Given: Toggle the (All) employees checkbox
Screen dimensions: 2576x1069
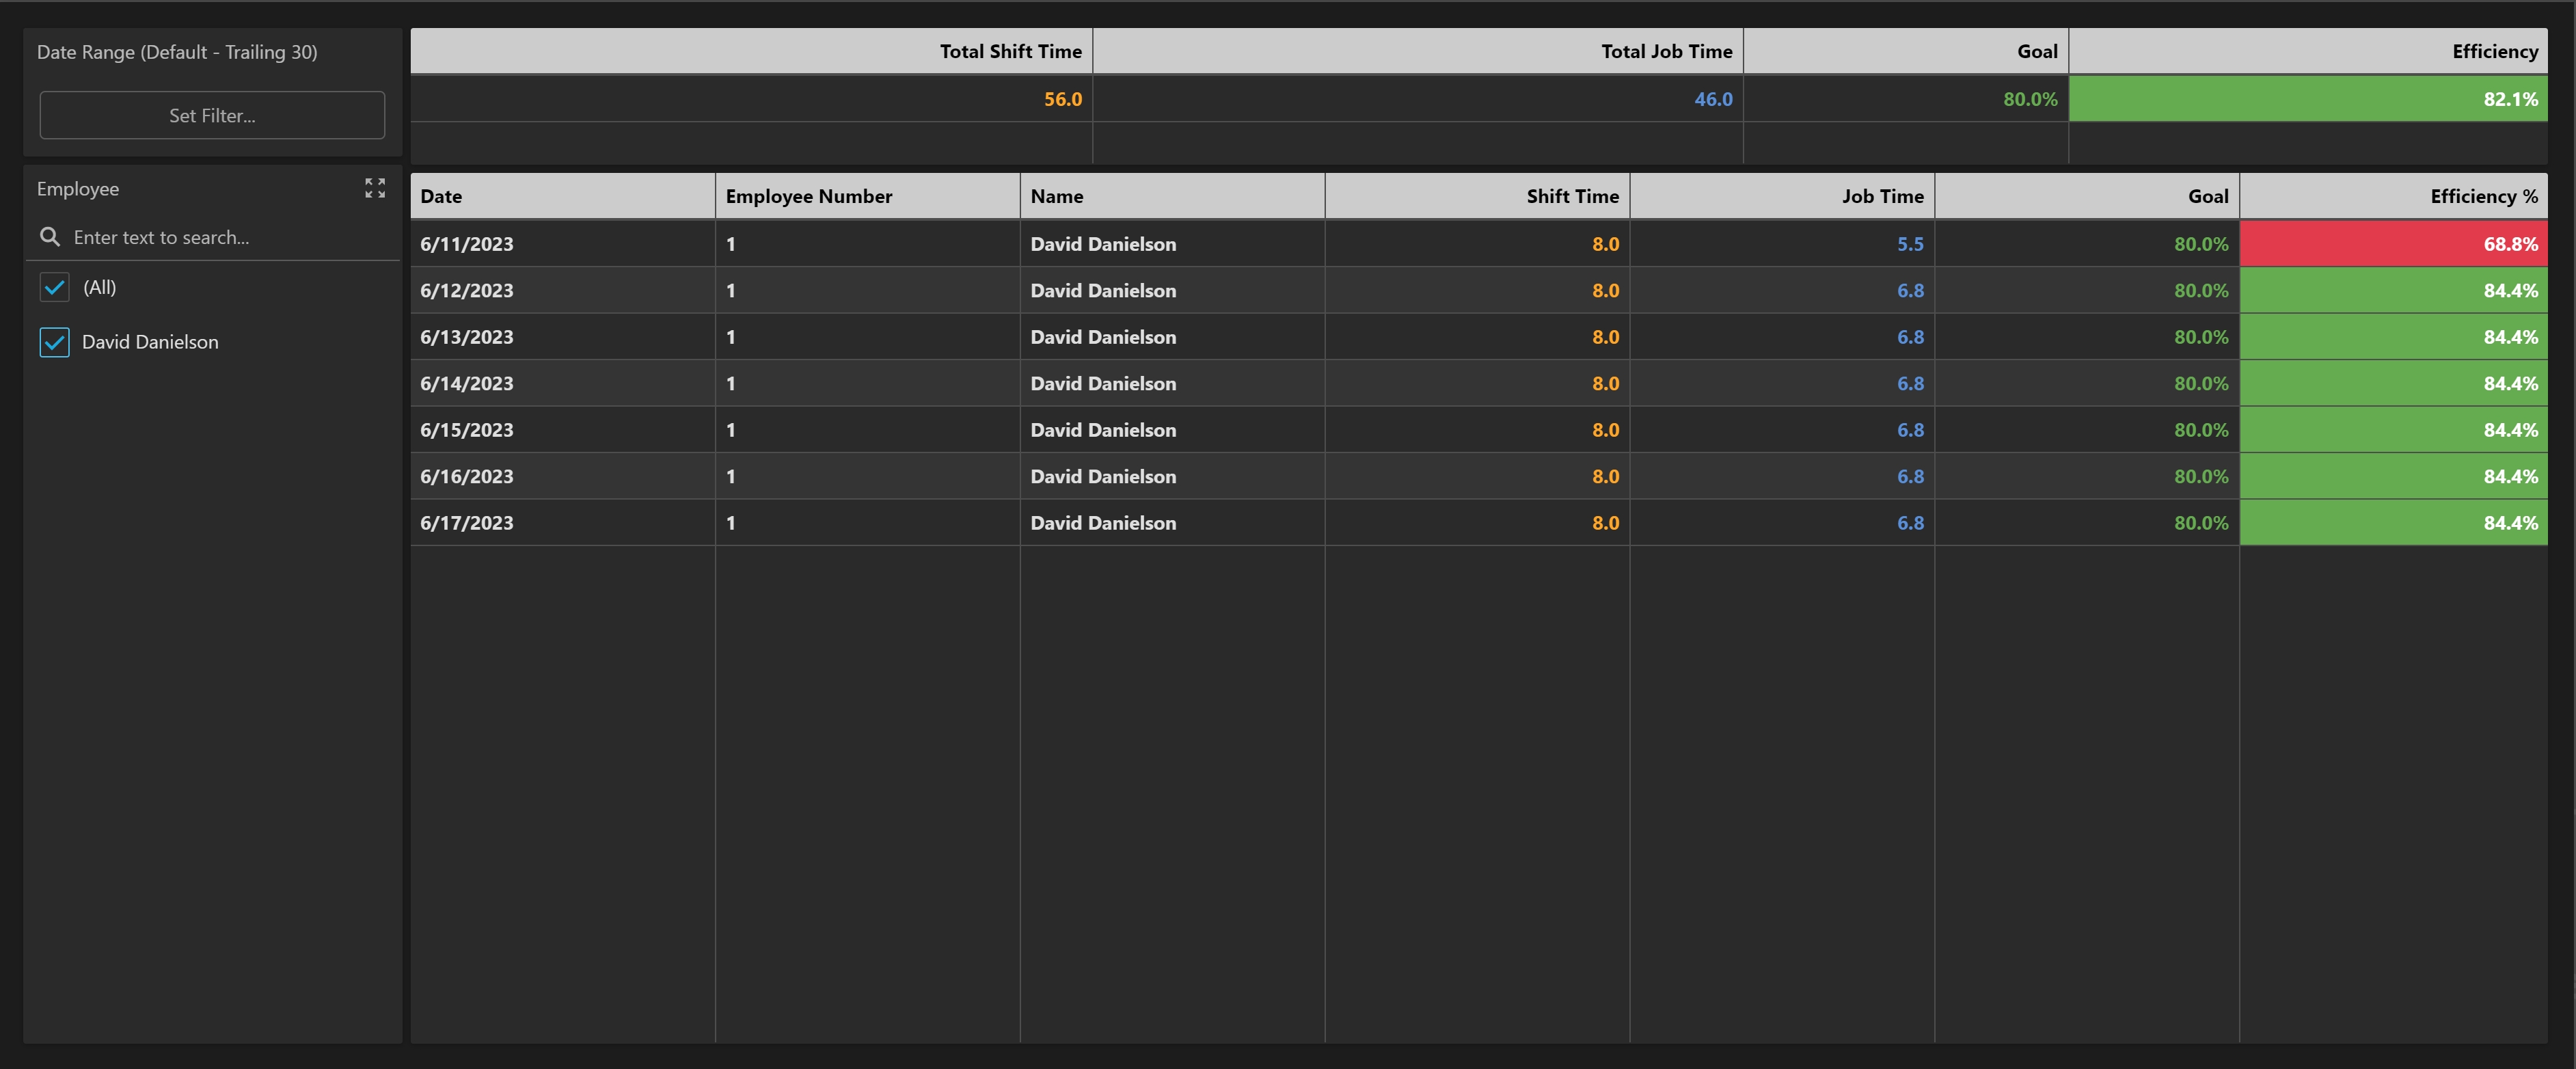Looking at the screenshot, I should tap(55, 288).
